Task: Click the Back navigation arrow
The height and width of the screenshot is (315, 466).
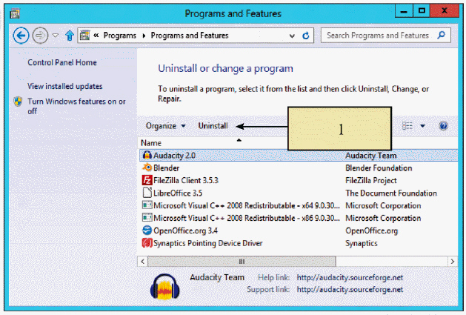Action: 21,36
